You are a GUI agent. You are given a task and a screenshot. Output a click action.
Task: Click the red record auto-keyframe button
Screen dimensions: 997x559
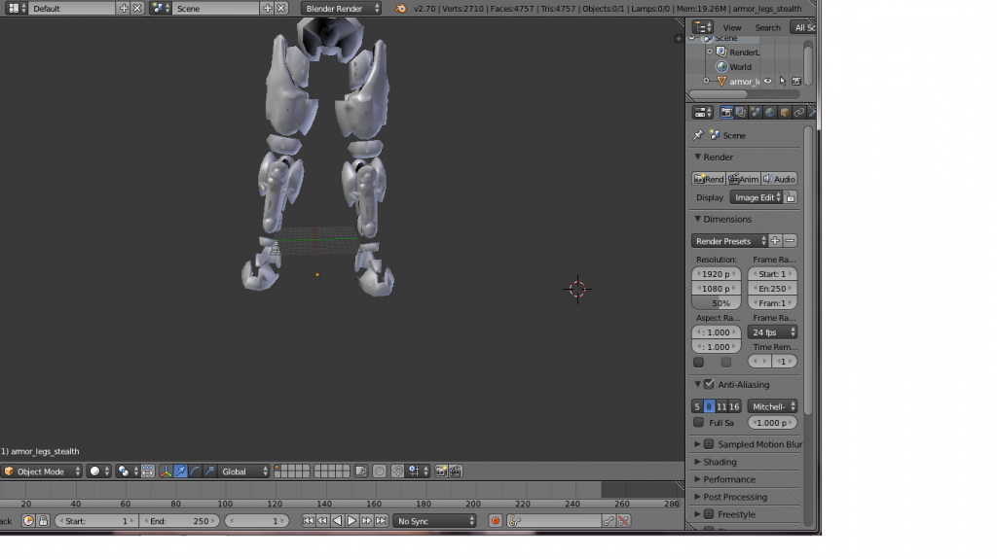click(x=496, y=521)
